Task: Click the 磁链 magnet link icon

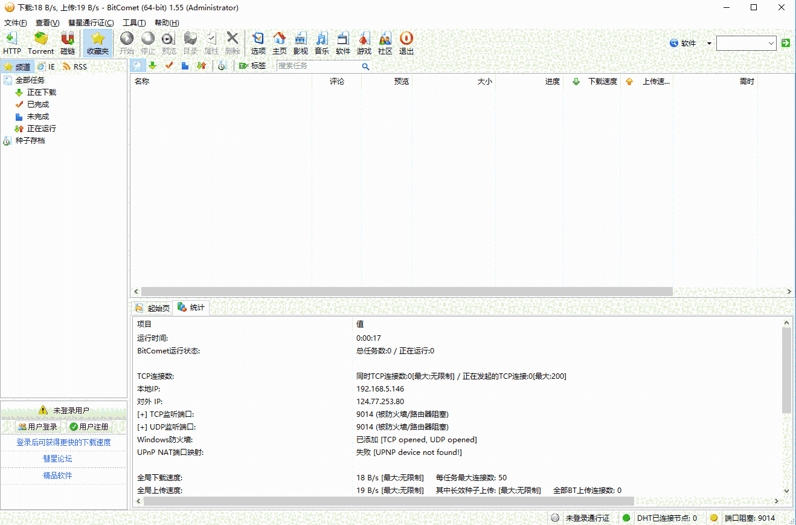Action: (x=68, y=42)
